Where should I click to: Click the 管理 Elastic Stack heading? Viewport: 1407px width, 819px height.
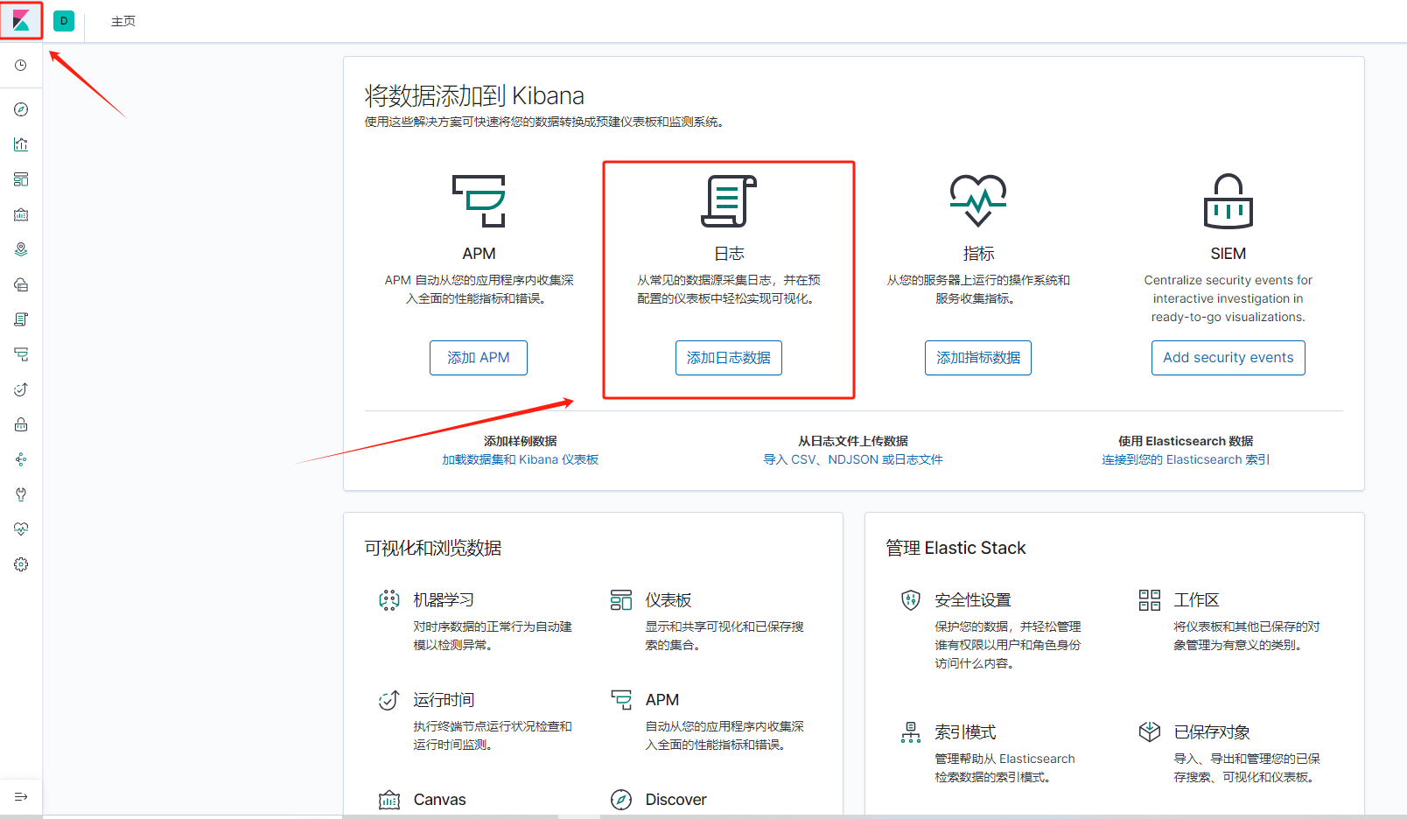(955, 548)
